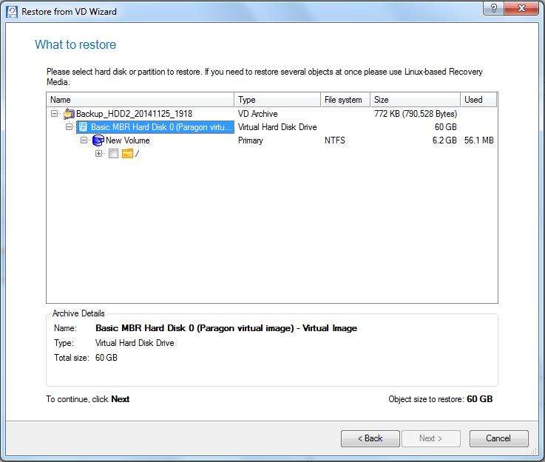Click the hard disk icon beside Basic MBR
Viewport: 545px width, 462px height.
84,127
